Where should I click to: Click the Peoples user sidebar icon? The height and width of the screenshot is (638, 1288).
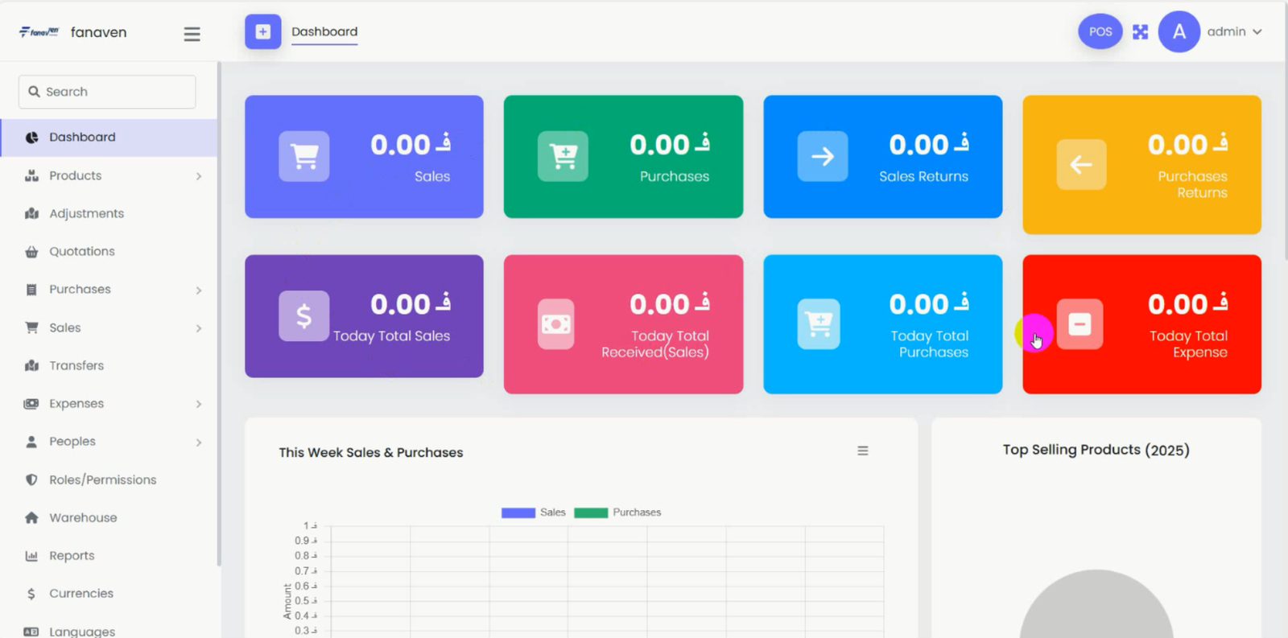[31, 442]
